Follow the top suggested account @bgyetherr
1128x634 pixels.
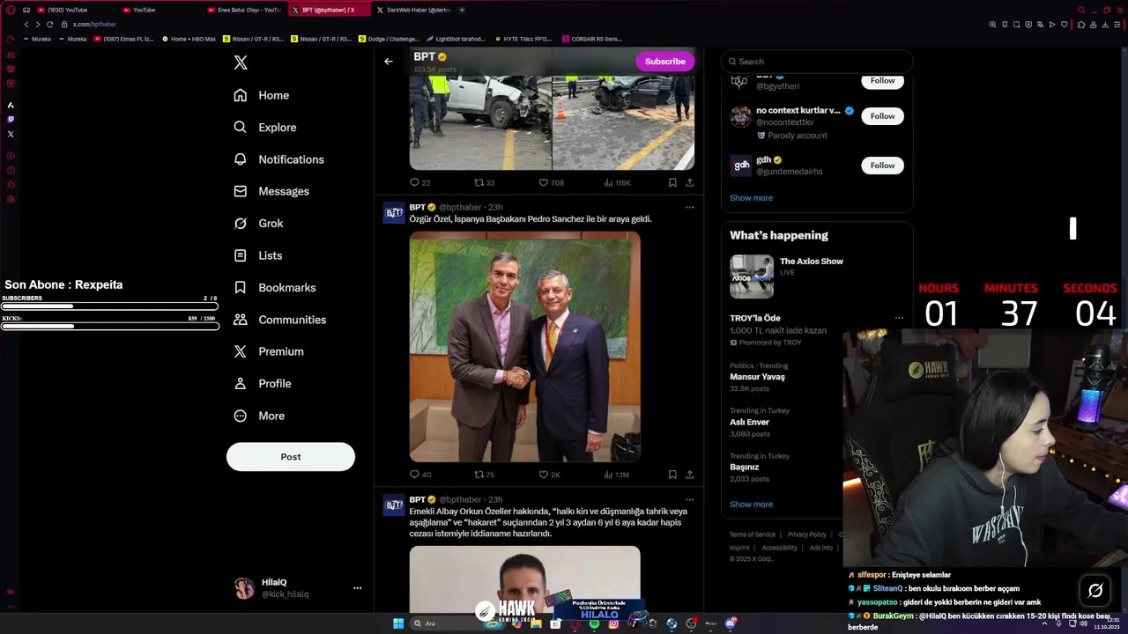tap(882, 81)
